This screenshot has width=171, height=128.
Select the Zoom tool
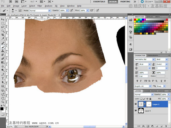[x=3, y=102]
